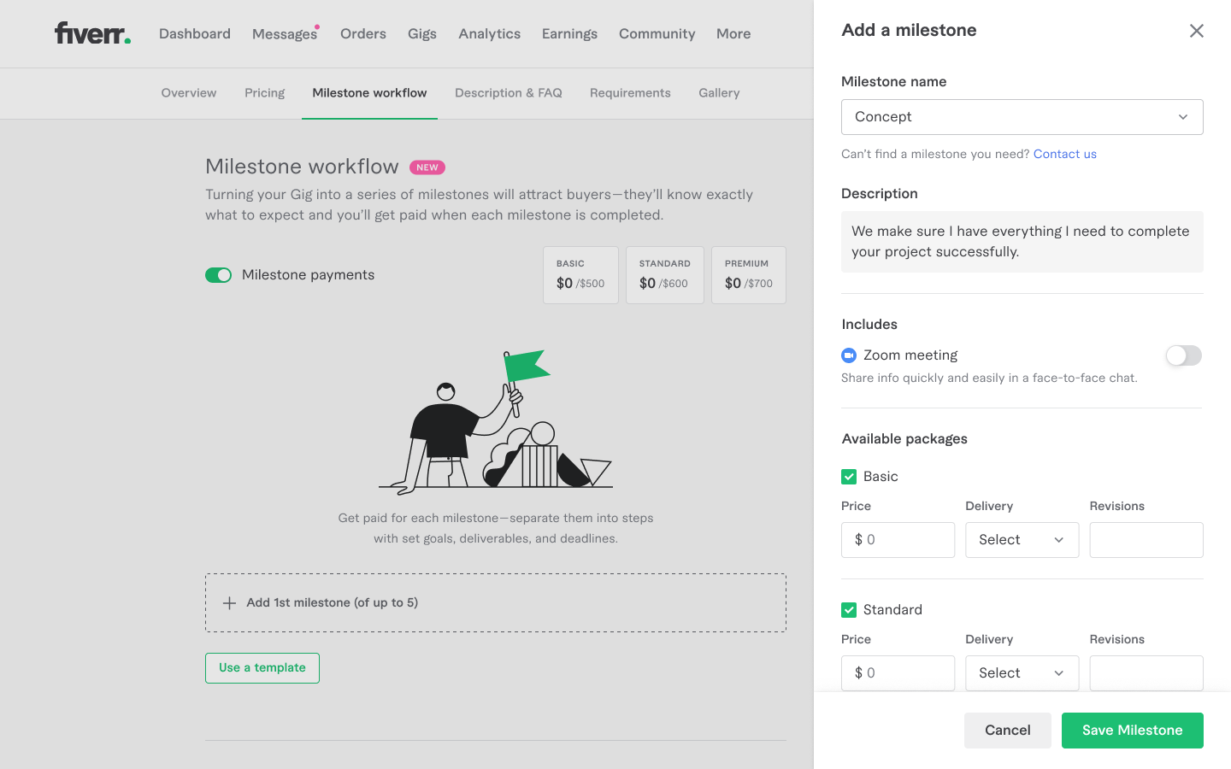Close the Add a milestone panel
This screenshot has width=1231, height=769.
click(1196, 31)
